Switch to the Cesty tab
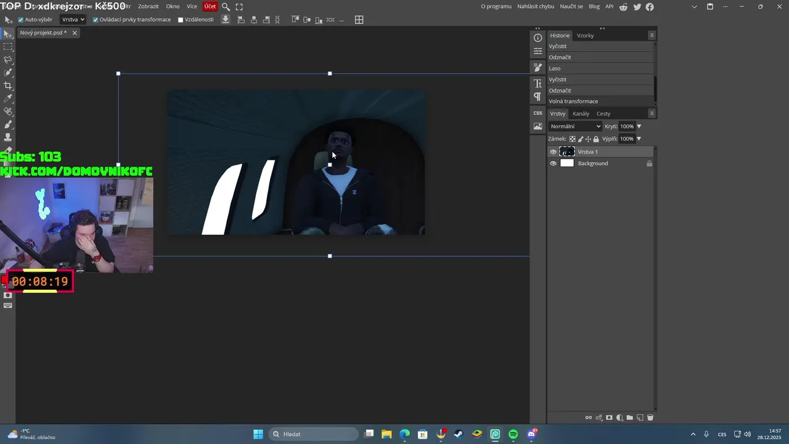Viewport: 789px width, 444px height. tap(603, 113)
